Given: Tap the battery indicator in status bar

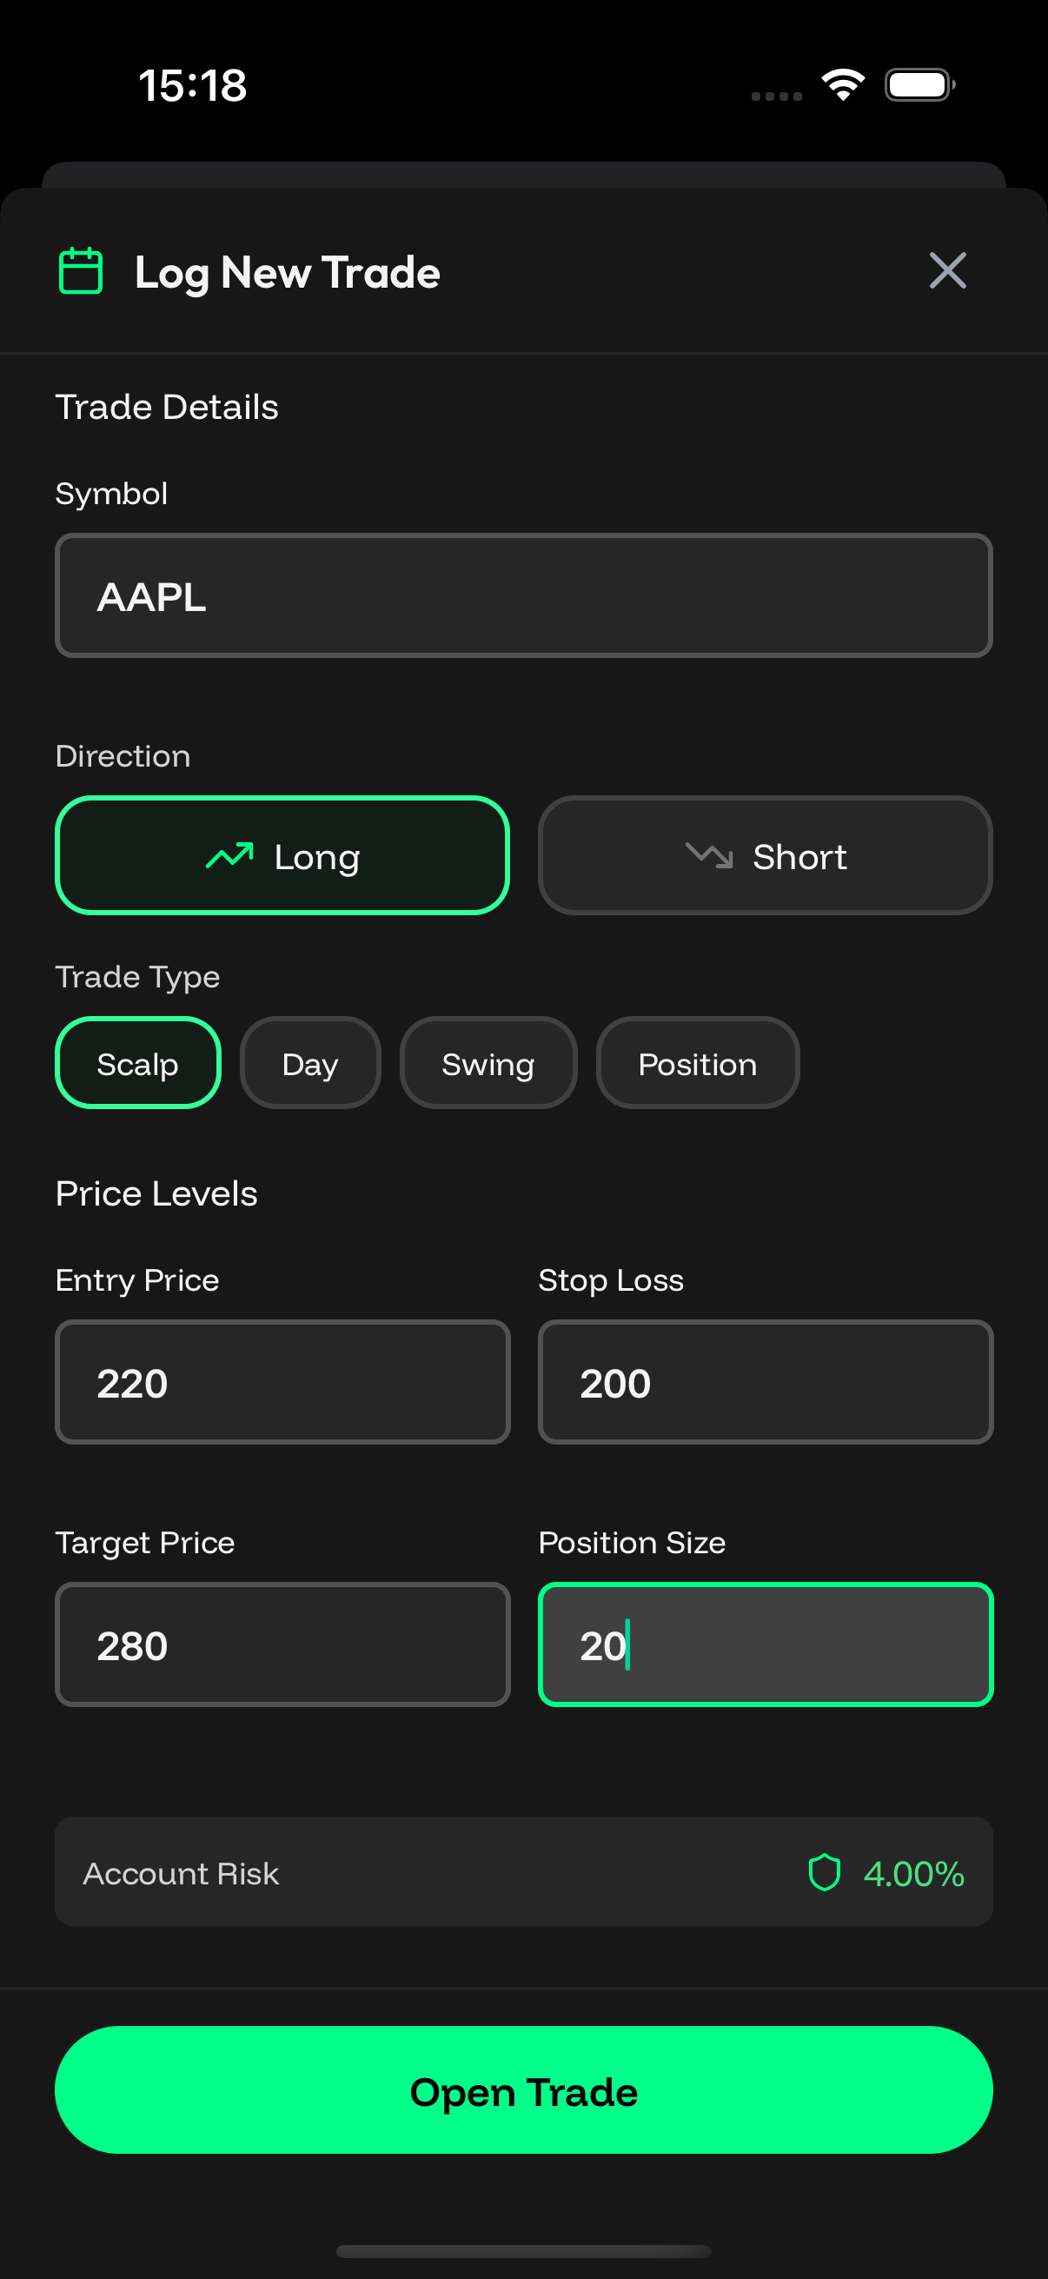Looking at the screenshot, I should point(919,85).
